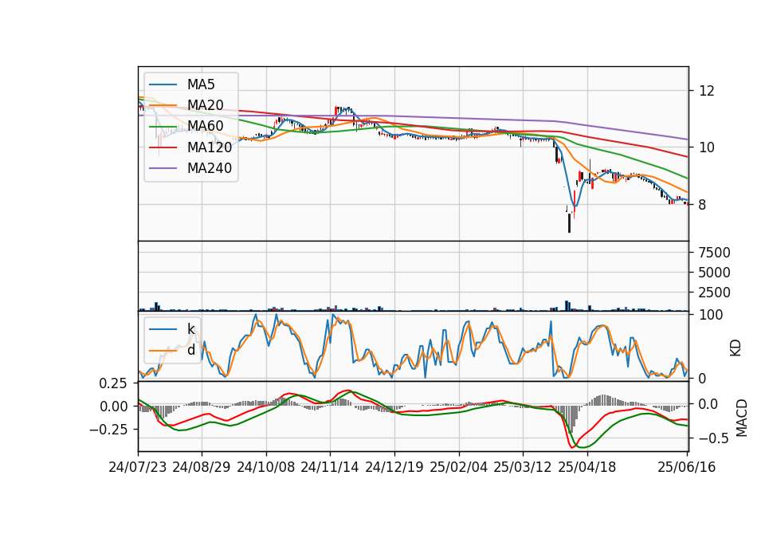Click the MA20 legend label
The image size is (765, 550).
click(205, 105)
